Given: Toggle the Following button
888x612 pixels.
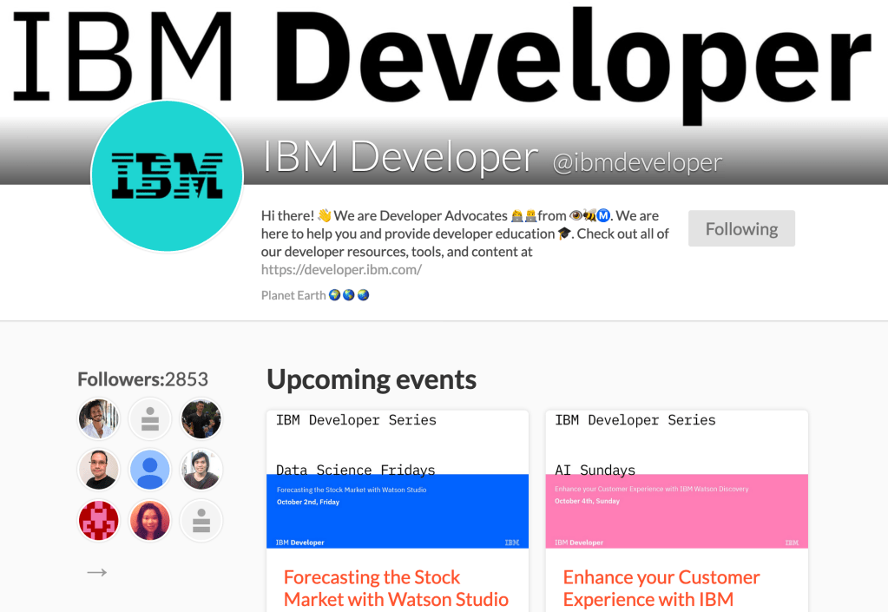Looking at the screenshot, I should (741, 229).
